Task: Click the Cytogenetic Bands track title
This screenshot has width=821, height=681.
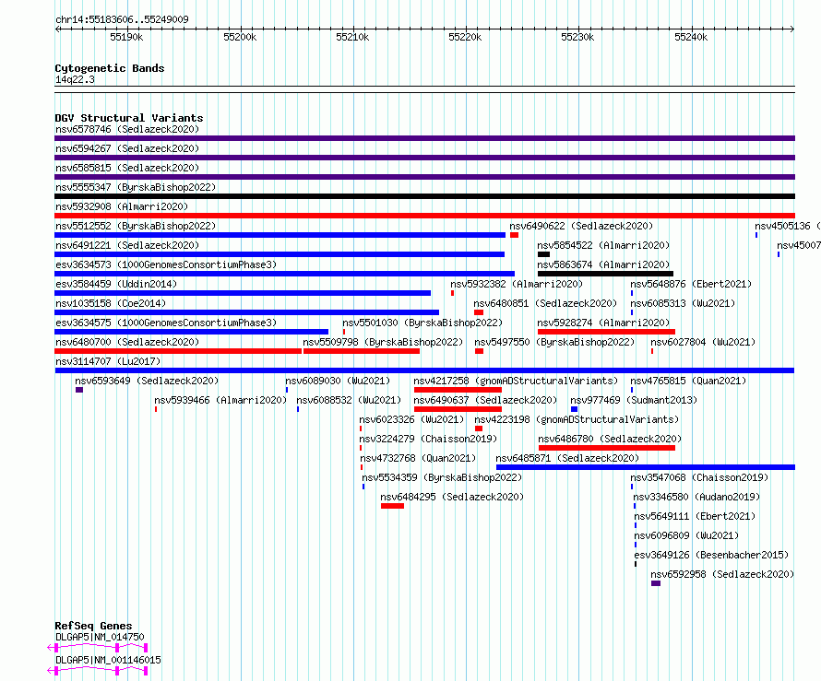Action: pos(110,68)
